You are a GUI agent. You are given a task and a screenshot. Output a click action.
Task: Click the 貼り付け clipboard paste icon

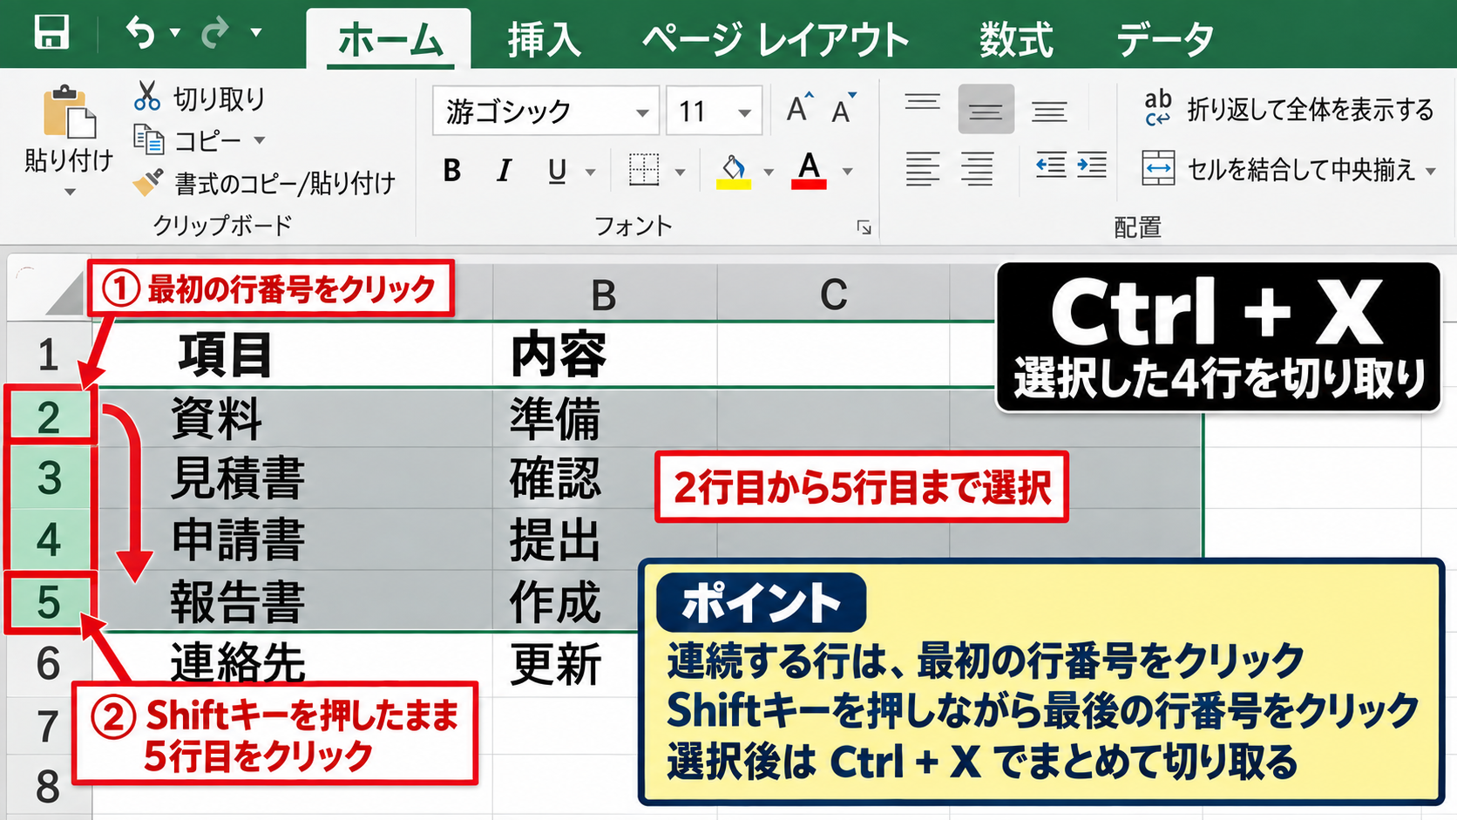click(70, 112)
